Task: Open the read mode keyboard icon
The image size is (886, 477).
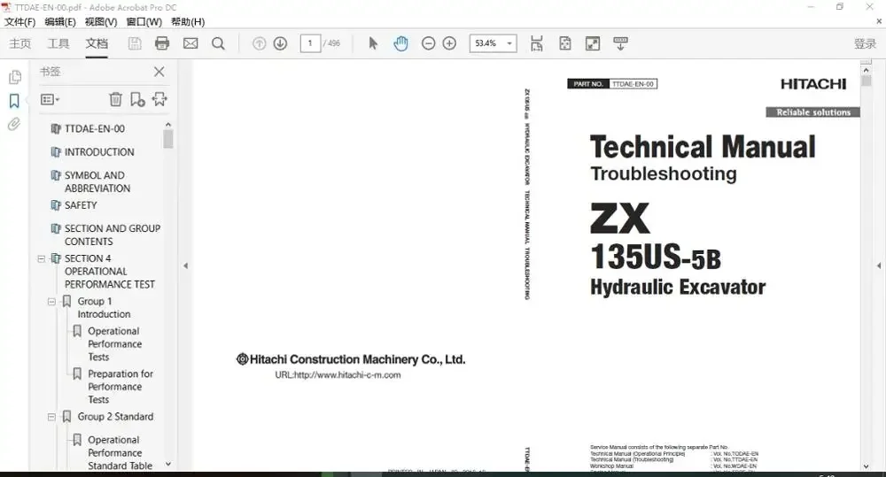Action: click(x=620, y=43)
